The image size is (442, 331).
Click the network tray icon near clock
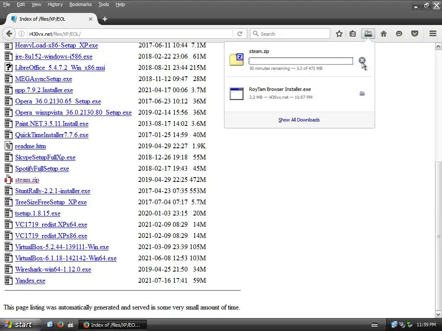click(x=395, y=325)
